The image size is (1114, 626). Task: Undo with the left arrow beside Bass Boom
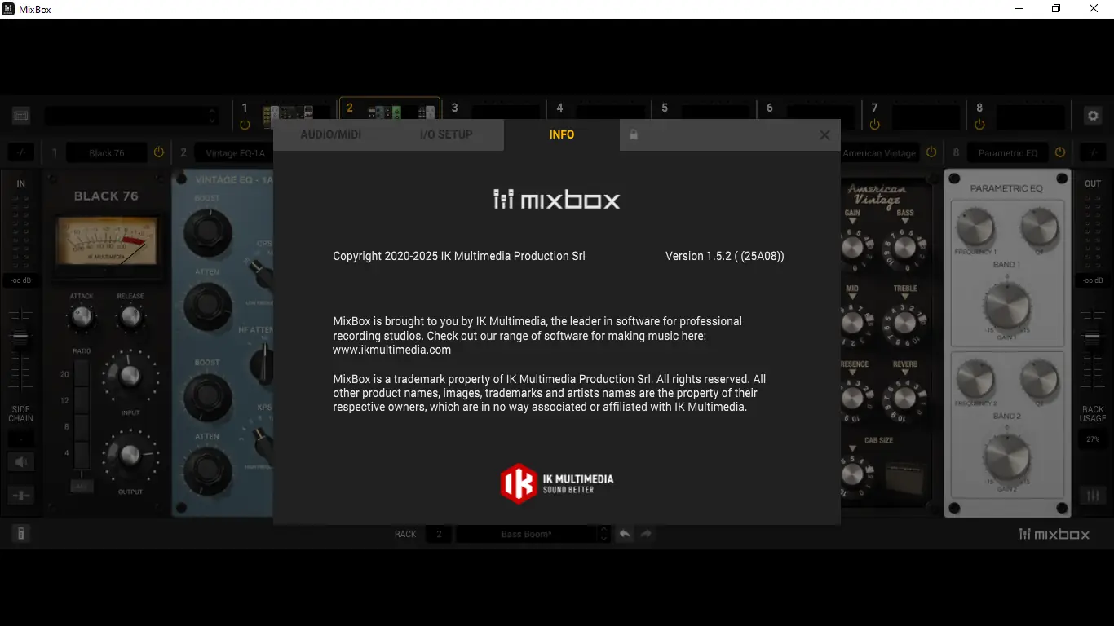pyautogui.click(x=625, y=534)
